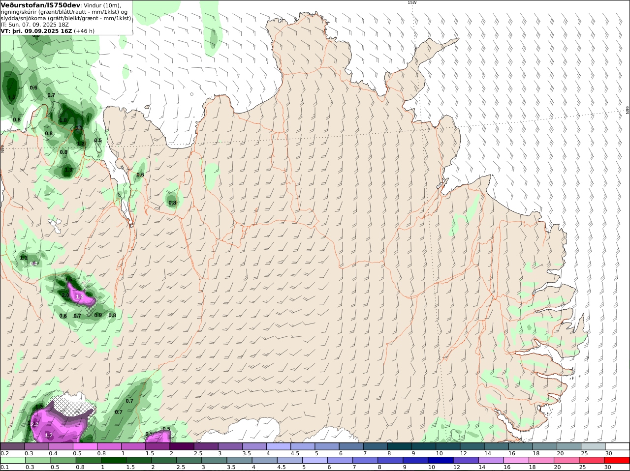Click the 1.2 label inside pink snow patch

pyautogui.click(x=80, y=297)
